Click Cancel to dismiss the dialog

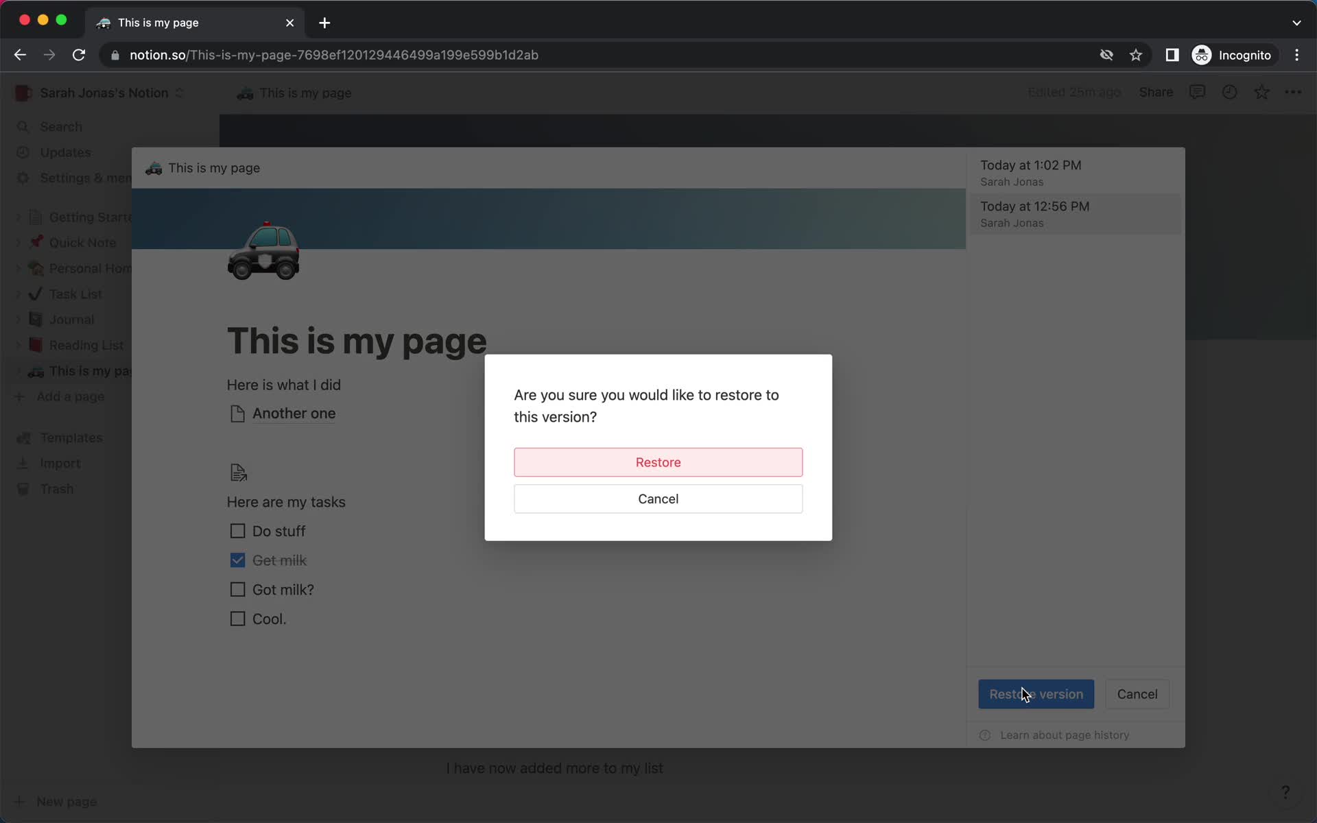(658, 499)
